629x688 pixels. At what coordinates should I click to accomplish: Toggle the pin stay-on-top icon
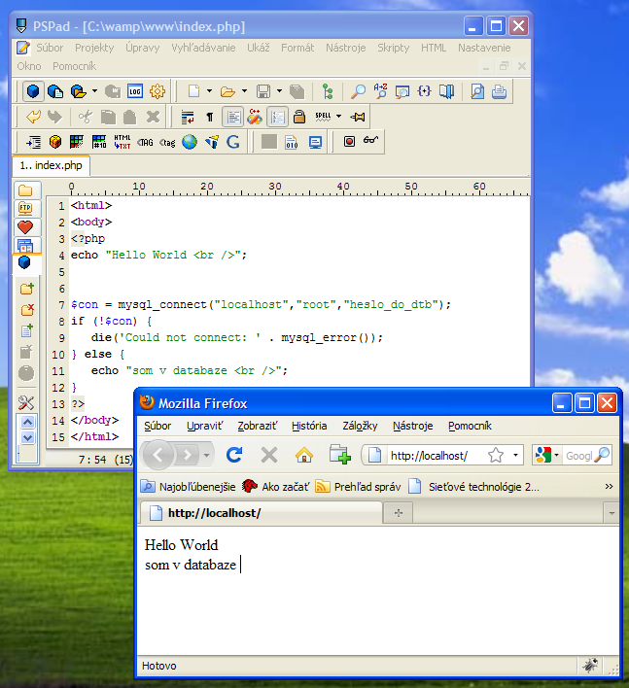click(358, 117)
